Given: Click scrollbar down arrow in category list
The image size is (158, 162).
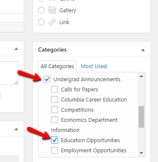Looking at the screenshot, I should (x=141, y=153).
